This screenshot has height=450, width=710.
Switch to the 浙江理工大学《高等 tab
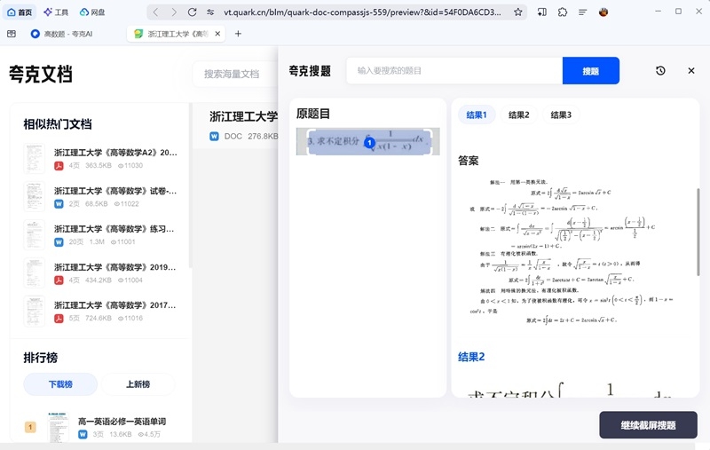click(176, 34)
